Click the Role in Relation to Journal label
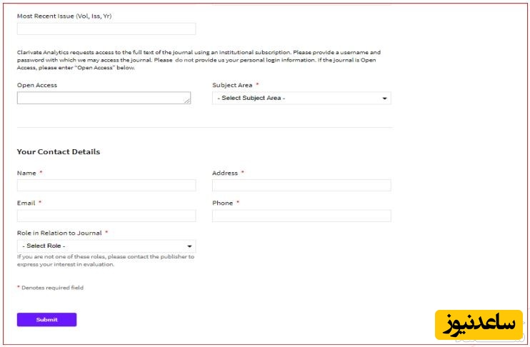530x347 pixels. tap(59, 233)
